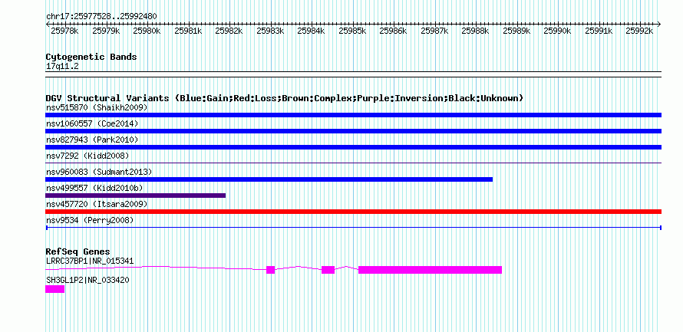
Task: Click the nsv515870 (Shaikh2009) label
Action: tap(97, 107)
